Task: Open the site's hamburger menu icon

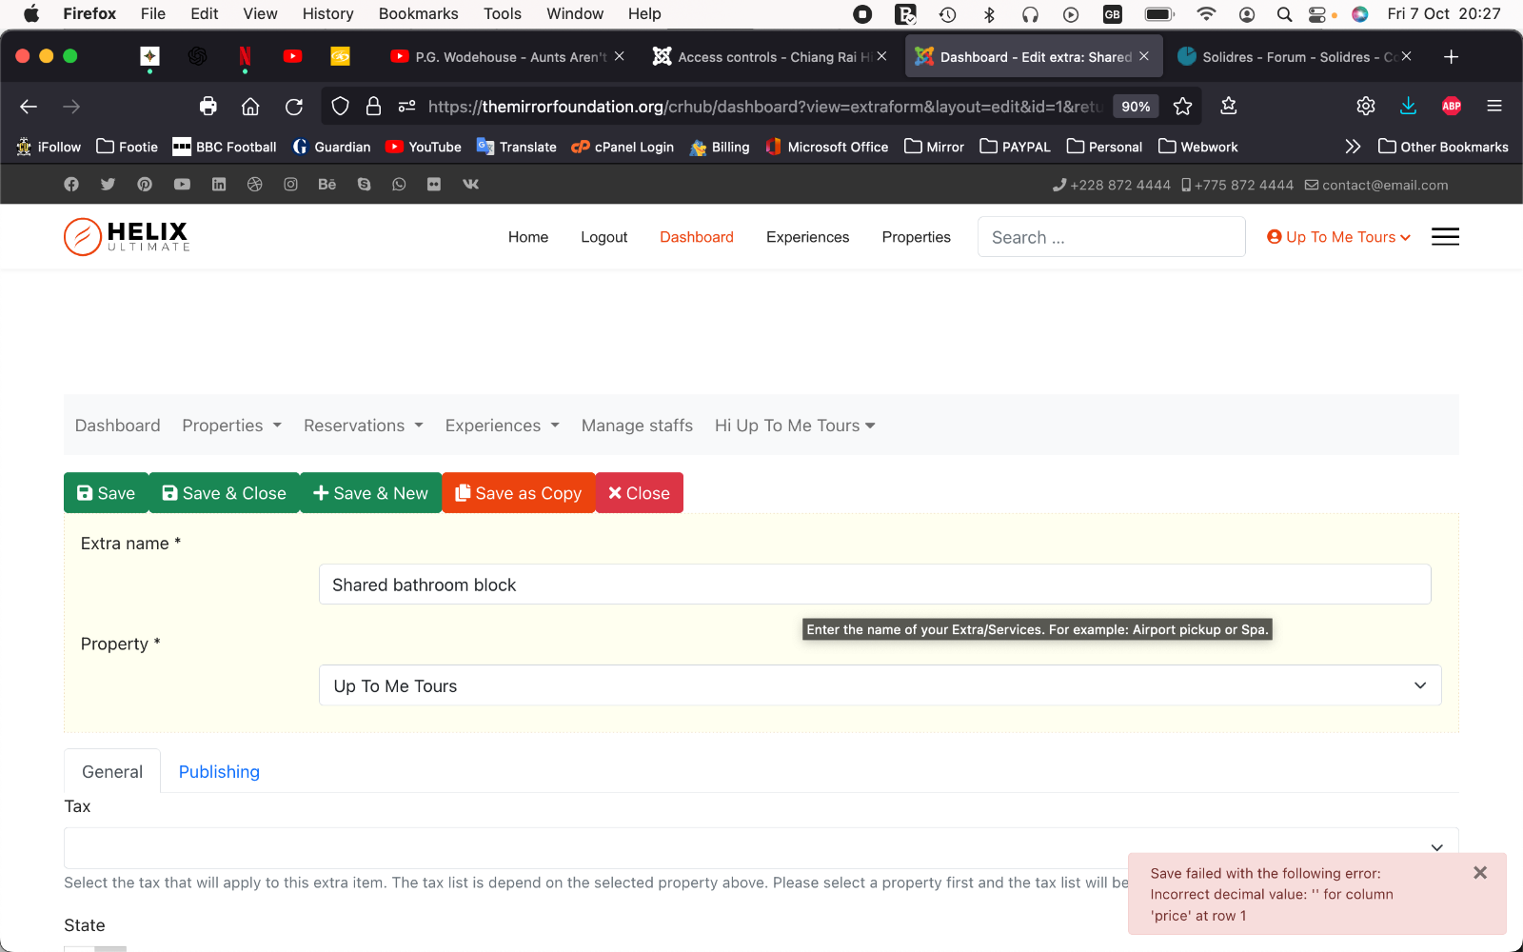Action: pyautogui.click(x=1445, y=237)
